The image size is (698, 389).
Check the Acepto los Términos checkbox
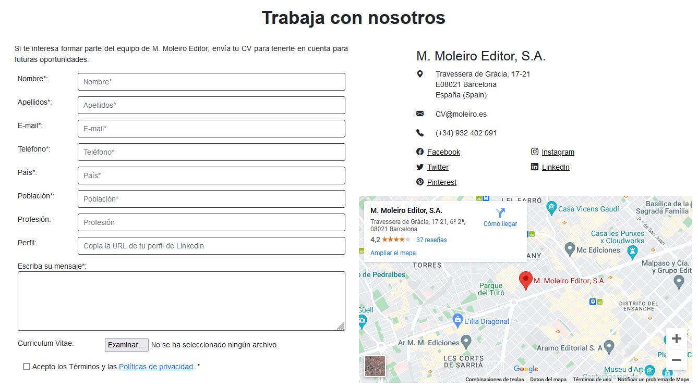[26, 367]
